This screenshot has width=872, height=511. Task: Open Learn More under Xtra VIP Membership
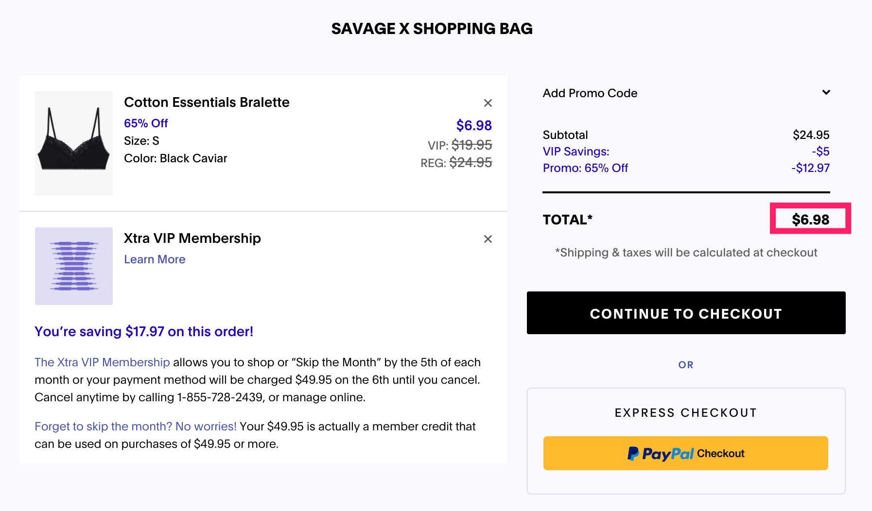(x=154, y=259)
